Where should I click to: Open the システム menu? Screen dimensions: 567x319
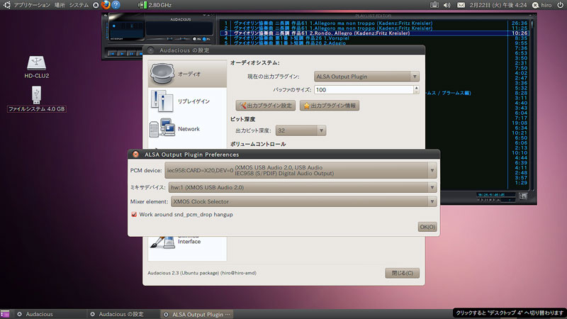79,5
